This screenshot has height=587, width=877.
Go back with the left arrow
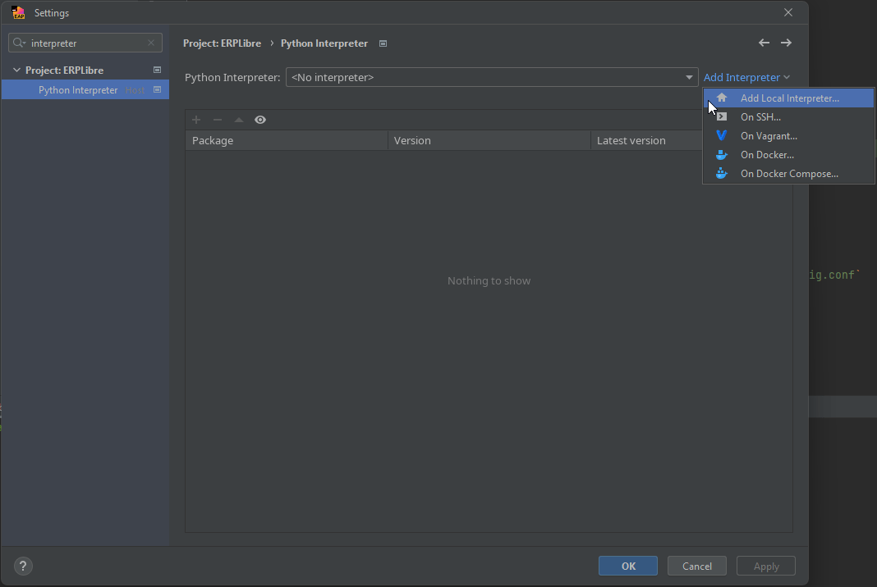click(x=764, y=43)
